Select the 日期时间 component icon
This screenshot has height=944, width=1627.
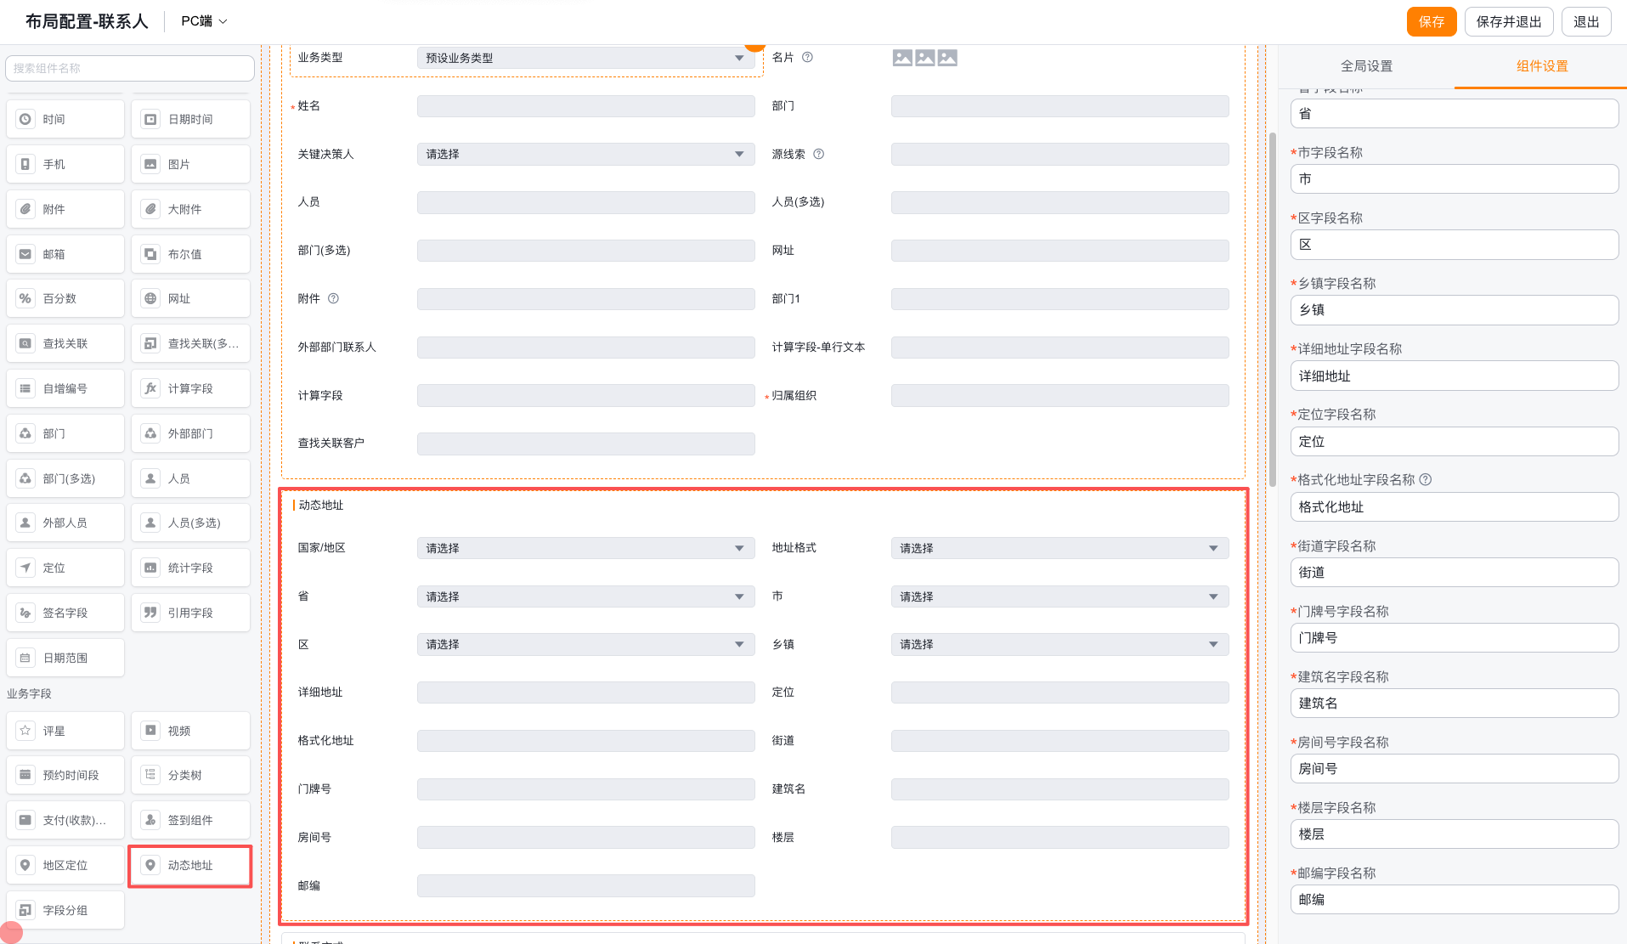coord(150,119)
